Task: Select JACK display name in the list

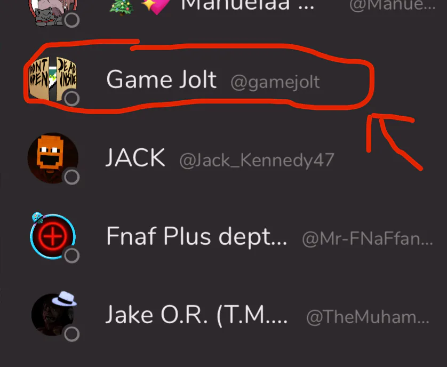Action: [x=135, y=157]
